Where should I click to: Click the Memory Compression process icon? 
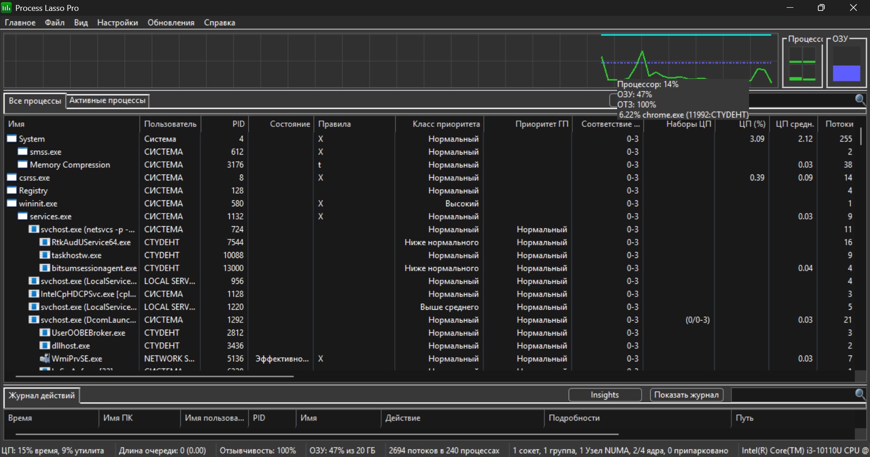tap(23, 165)
